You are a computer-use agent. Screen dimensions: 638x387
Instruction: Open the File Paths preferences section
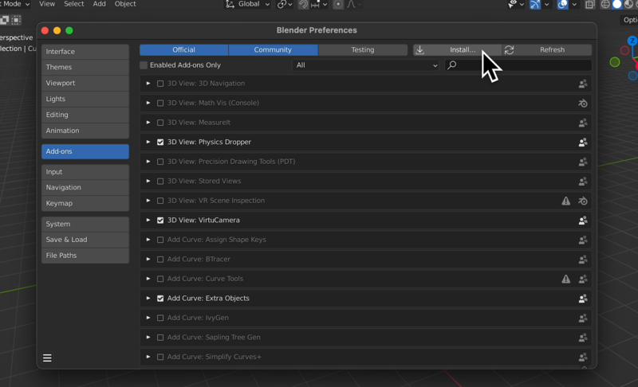click(x=85, y=256)
